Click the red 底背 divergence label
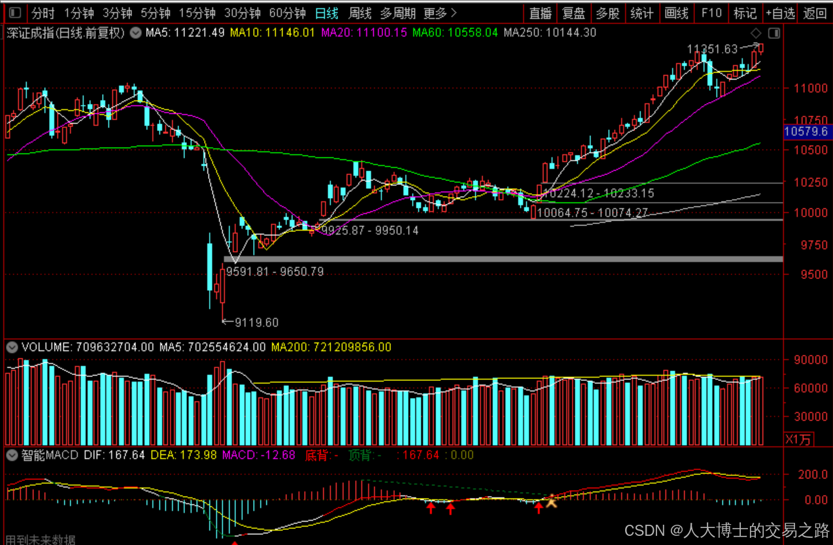Viewport: 833px width, 545px height. tap(322, 455)
